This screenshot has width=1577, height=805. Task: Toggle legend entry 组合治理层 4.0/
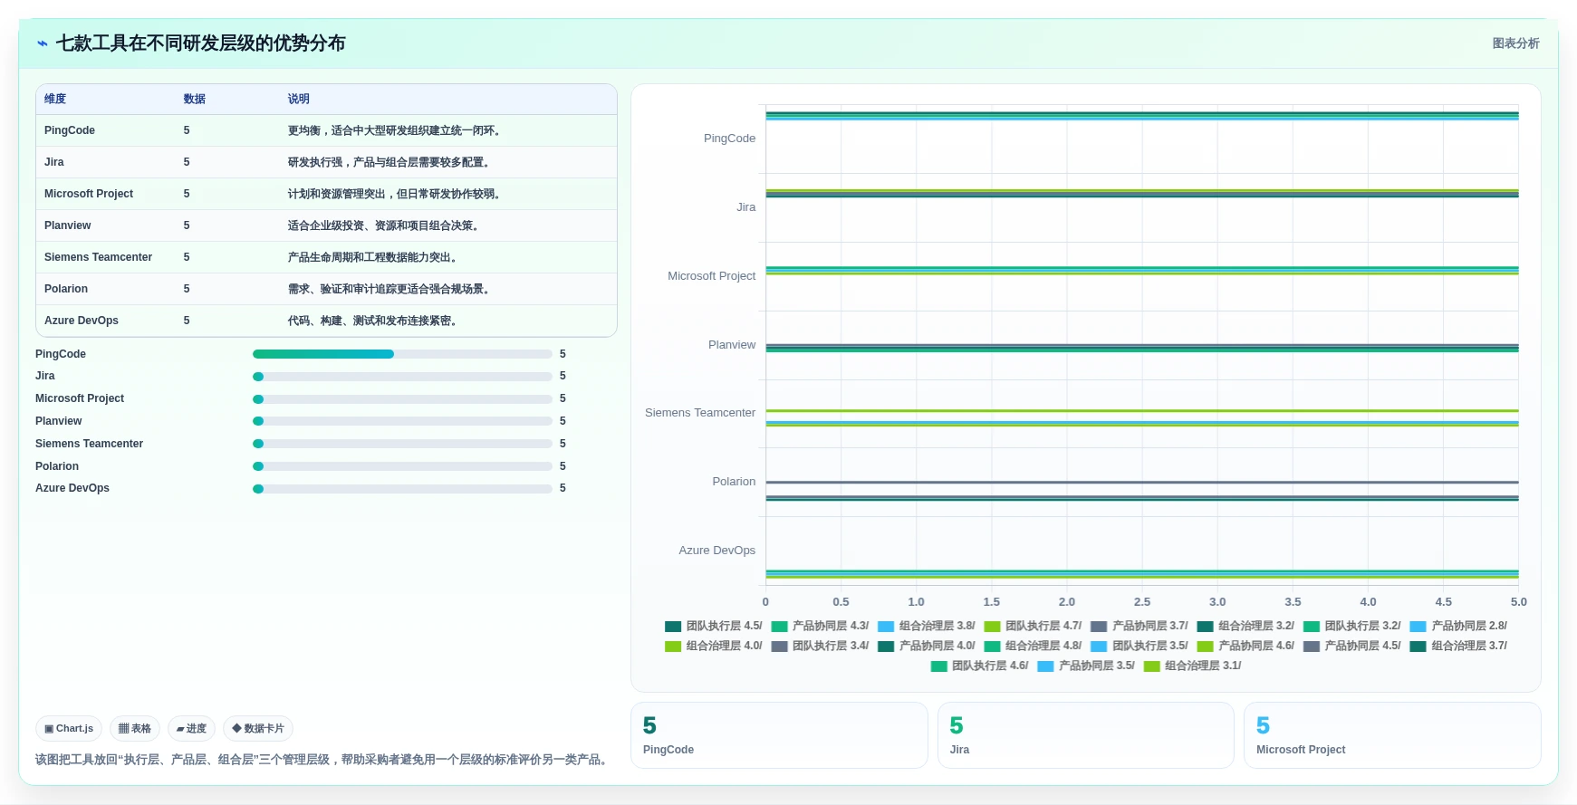pyautogui.click(x=714, y=646)
